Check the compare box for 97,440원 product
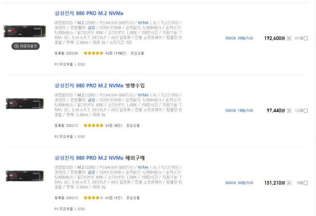 pyautogui.click(x=306, y=111)
